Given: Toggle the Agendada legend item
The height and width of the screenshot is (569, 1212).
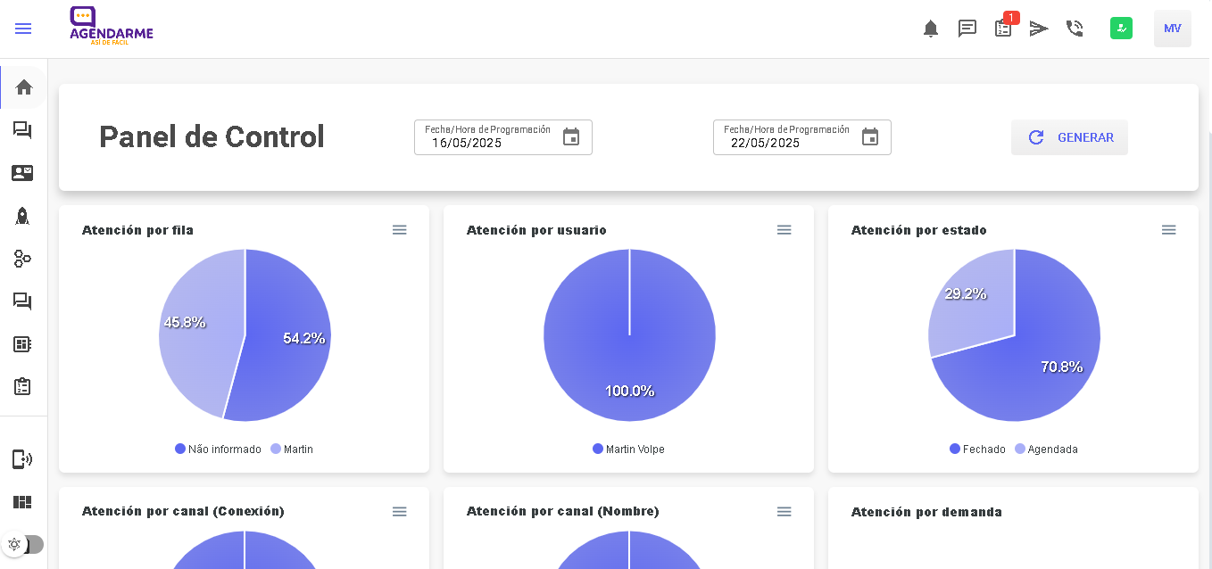Looking at the screenshot, I should (1046, 449).
